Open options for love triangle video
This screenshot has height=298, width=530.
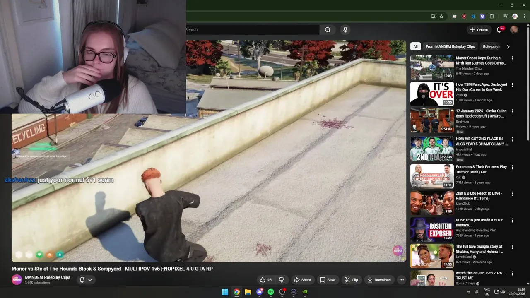pyautogui.click(x=512, y=247)
